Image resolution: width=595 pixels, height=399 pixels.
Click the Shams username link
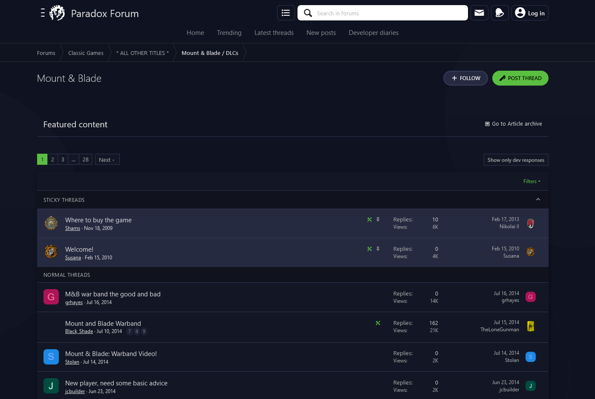pos(72,228)
